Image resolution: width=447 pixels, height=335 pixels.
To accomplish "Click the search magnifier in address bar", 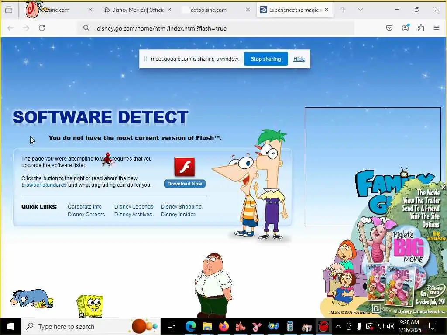I will point(86,28).
